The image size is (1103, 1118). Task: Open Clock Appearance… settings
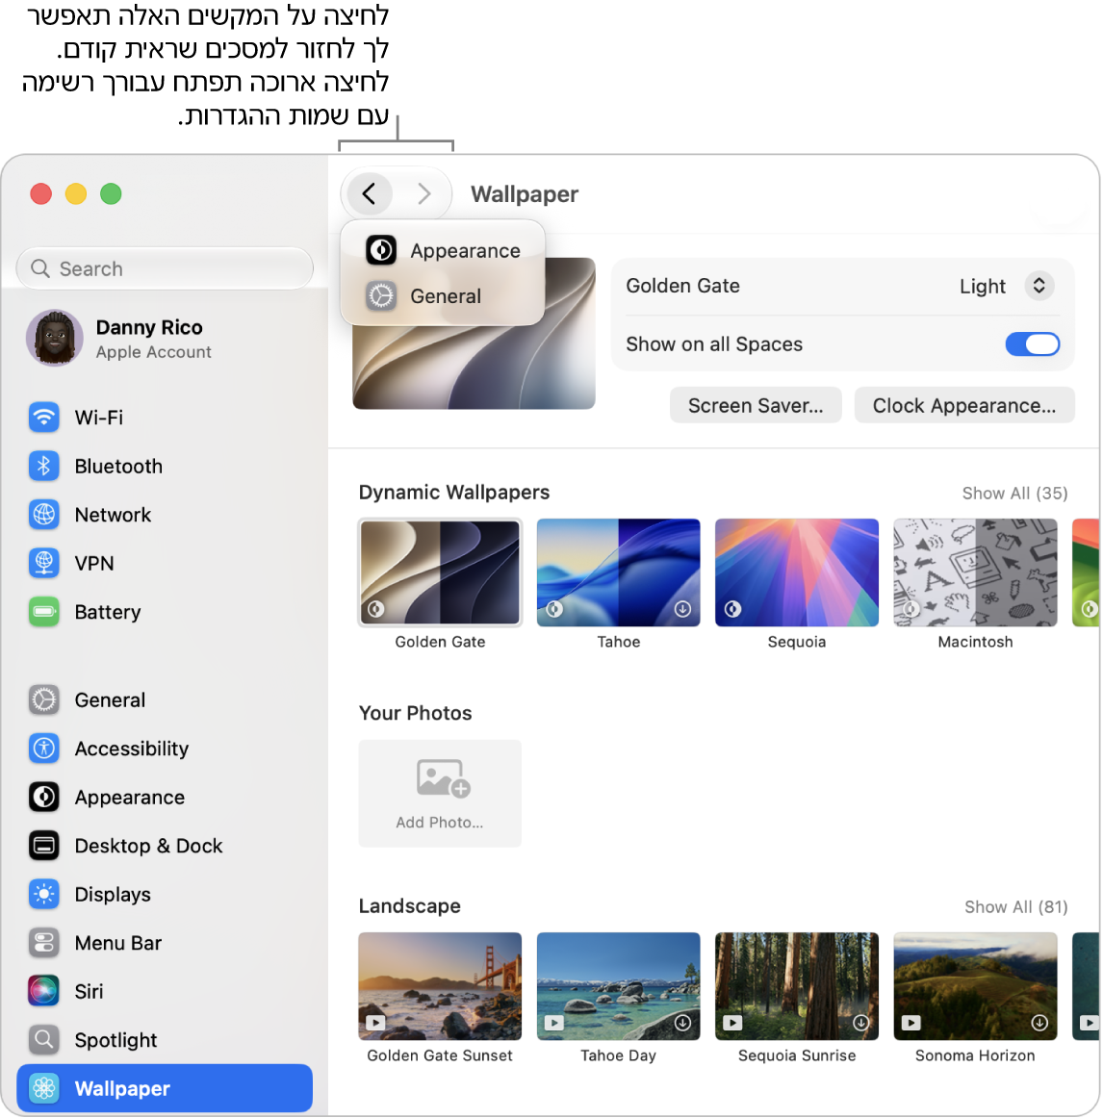point(963,405)
